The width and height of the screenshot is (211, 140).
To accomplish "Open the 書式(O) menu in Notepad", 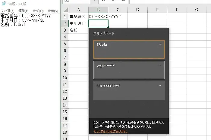I will [x=38, y=11].
